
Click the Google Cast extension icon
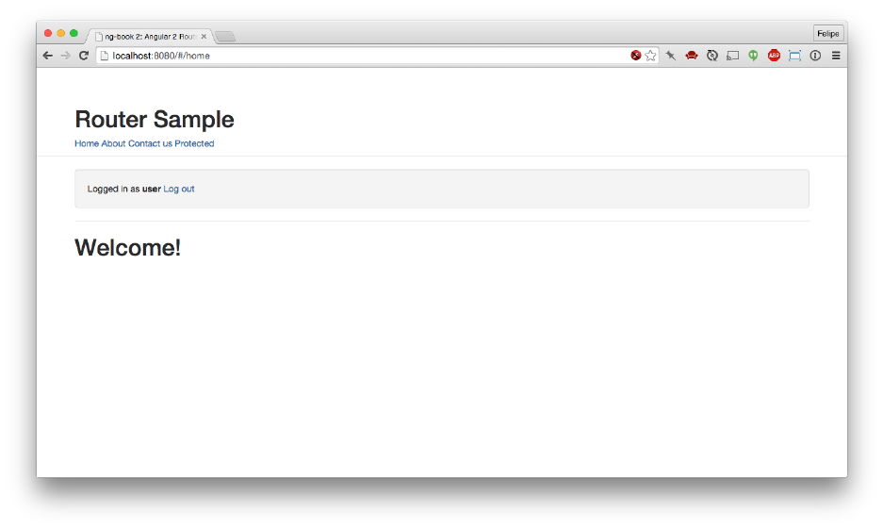coord(732,56)
